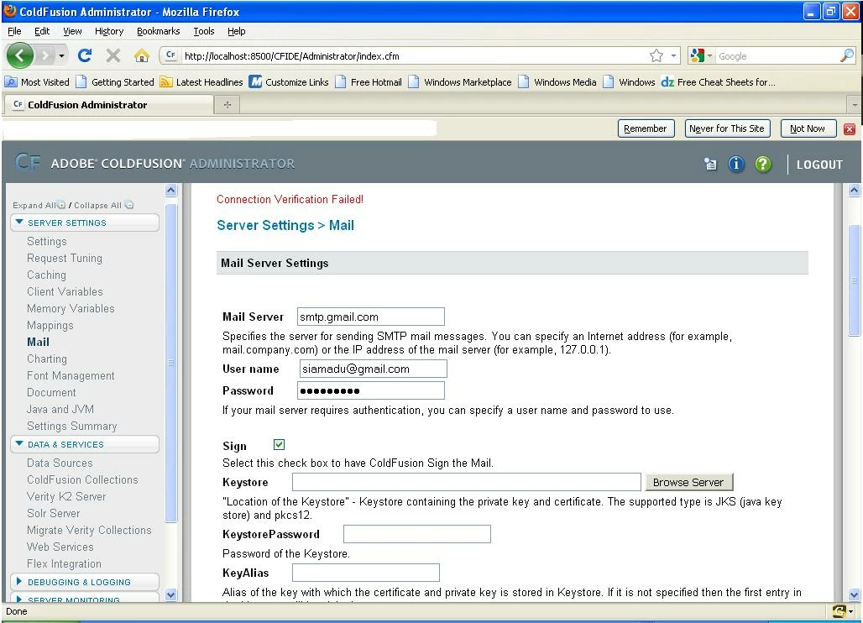Click the main page scrollbar thumb
Image resolution: width=863 pixels, height=623 pixels.
point(854,280)
